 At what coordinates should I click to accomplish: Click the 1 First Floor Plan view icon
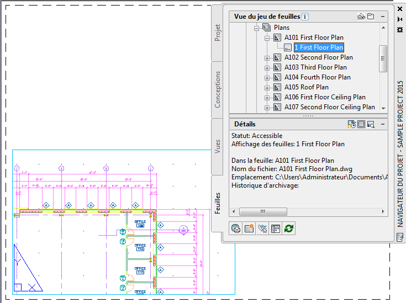[288, 47]
